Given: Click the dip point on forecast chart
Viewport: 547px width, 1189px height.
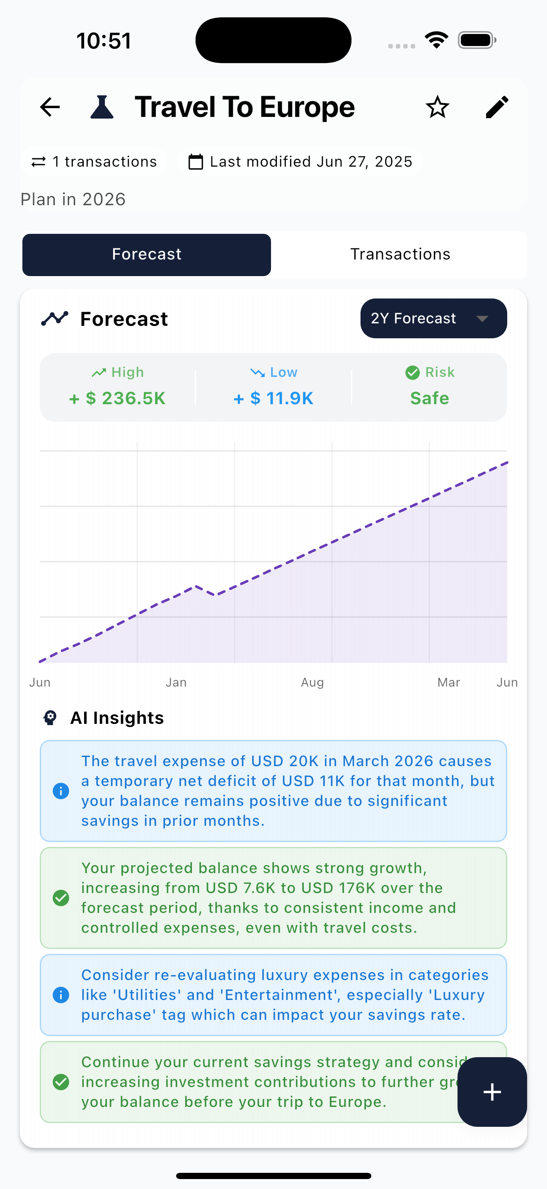Looking at the screenshot, I should (215, 594).
